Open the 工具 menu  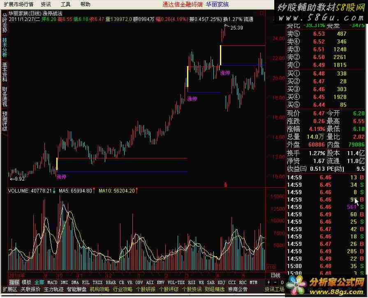(65, 4)
